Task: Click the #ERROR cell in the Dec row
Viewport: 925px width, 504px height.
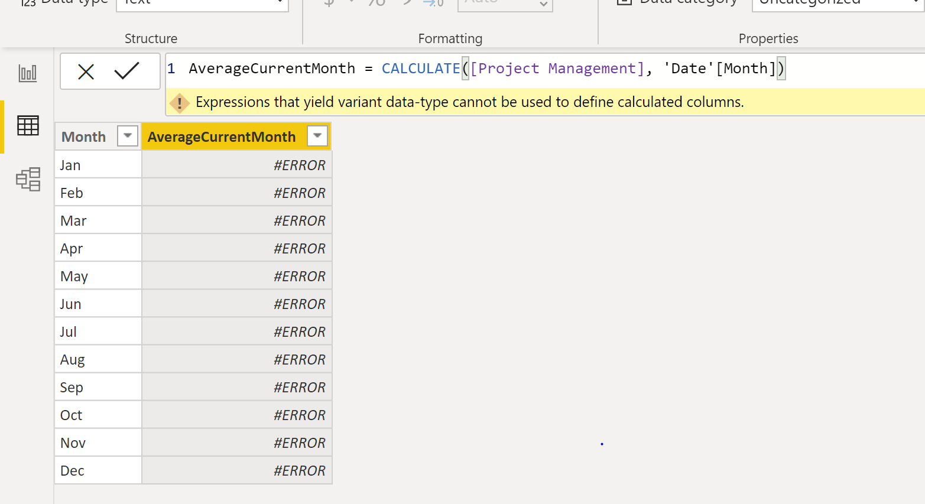Action: pos(236,470)
